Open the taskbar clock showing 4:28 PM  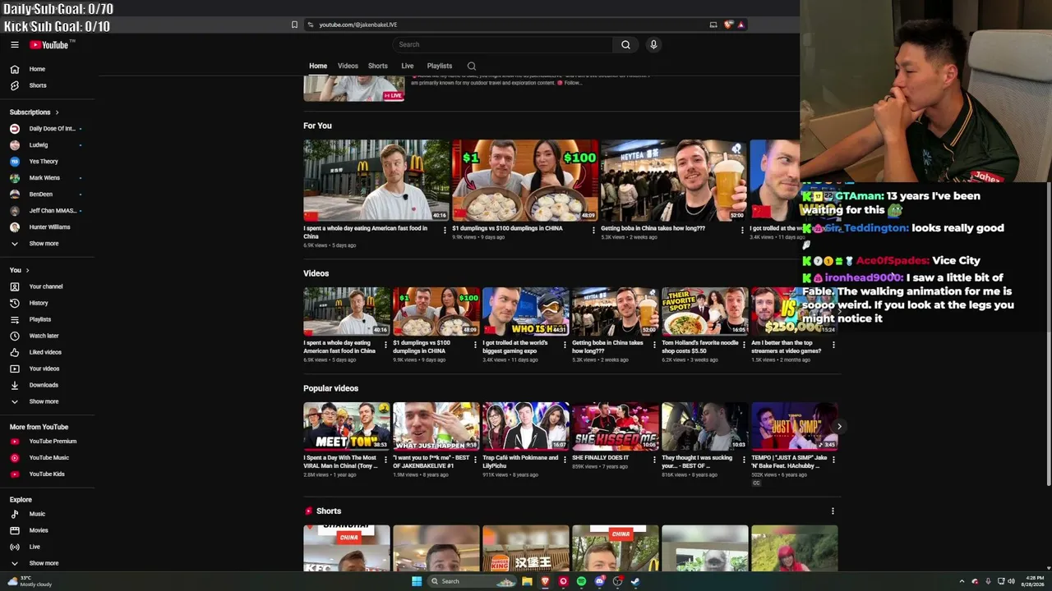[1032, 581]
